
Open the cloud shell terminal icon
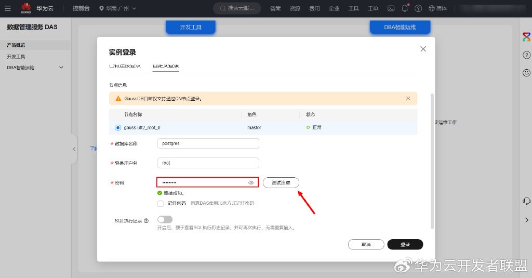click(391, 8)
